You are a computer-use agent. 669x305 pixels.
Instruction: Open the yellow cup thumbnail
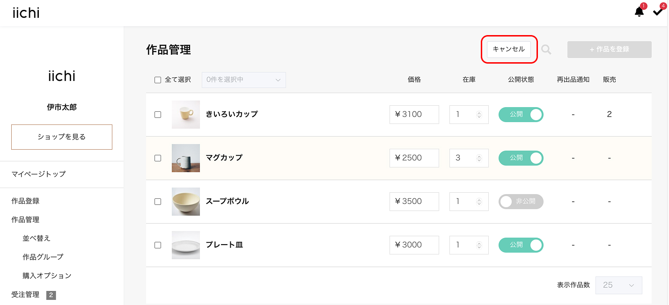tap(186, 115)
